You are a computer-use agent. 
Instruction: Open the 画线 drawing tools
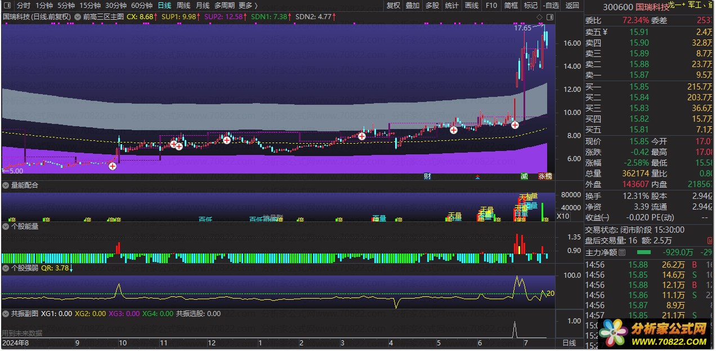pyautogui.click(x=472, y=5)
